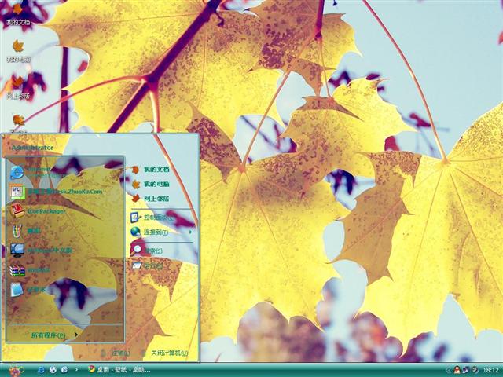Image resolution: width=503 pixels, height=377 pixels.
Task: Click 关闭计算机(U) shut down button
Action: coord(164,353)
